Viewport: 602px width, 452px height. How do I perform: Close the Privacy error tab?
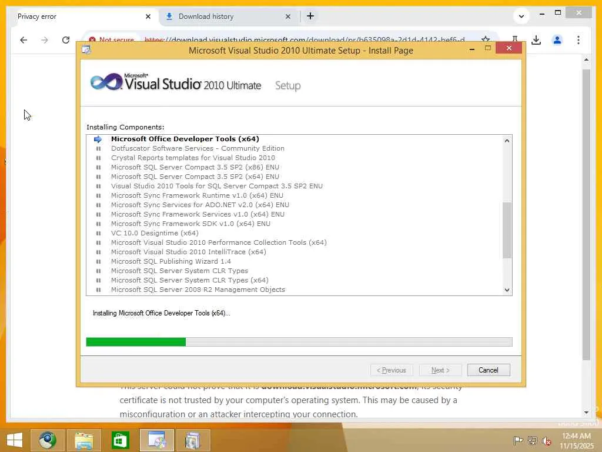tap(148, 16)
